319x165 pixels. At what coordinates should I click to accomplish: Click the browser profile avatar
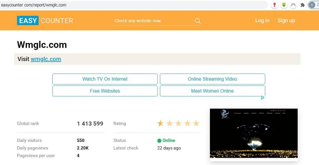(312, 5)
